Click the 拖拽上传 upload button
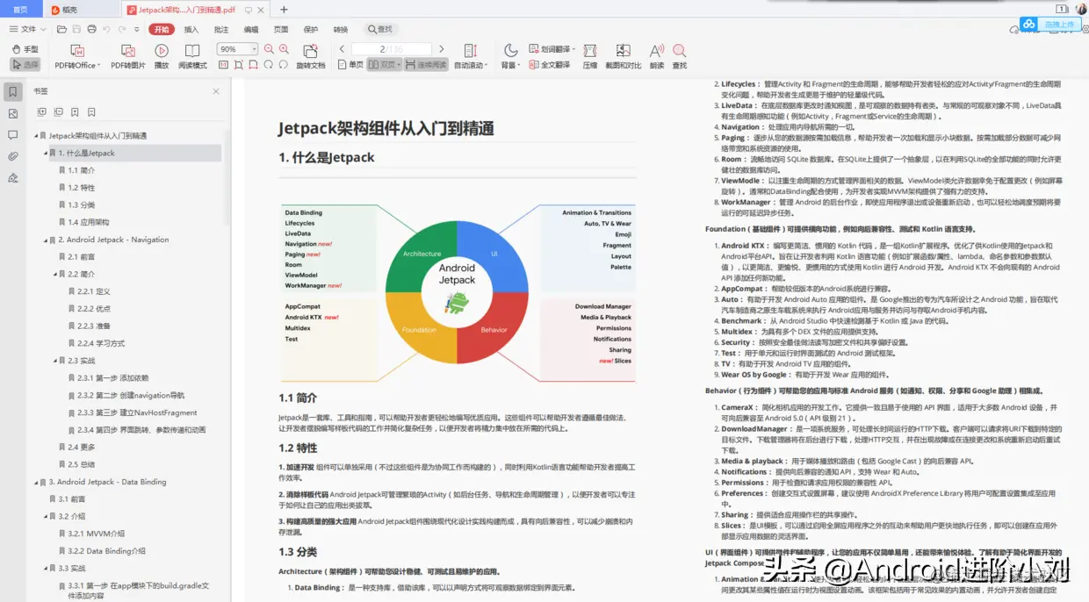This screenshot has height=602, width=1089. (x=1050, y=25)
